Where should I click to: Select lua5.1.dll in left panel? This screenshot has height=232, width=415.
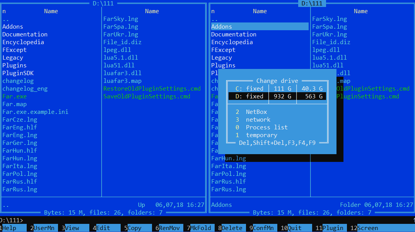coord(120,58)
